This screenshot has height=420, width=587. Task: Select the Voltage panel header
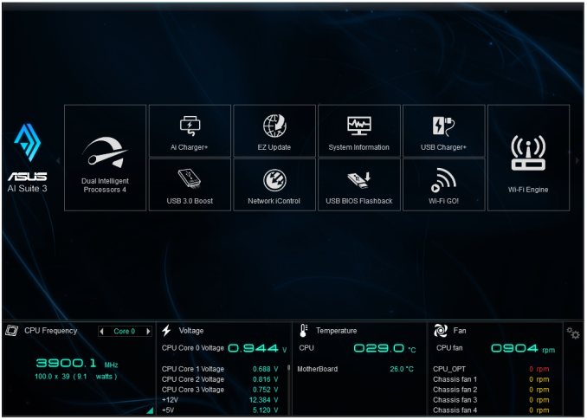[191, 331]
